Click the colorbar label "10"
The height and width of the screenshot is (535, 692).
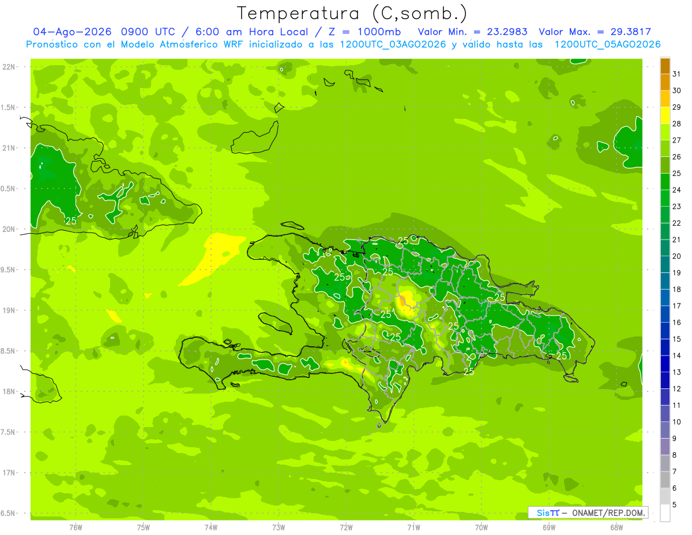point(677,422)
